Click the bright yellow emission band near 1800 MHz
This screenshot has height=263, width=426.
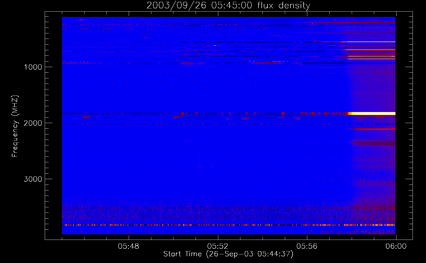pyautogui.click(x=372, y=113)
